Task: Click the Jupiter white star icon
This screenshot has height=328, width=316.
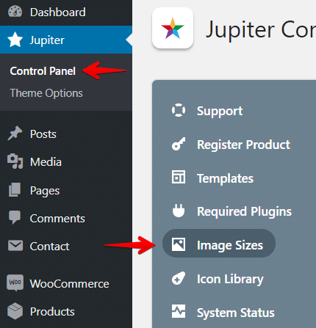Action: coord(15,40)
